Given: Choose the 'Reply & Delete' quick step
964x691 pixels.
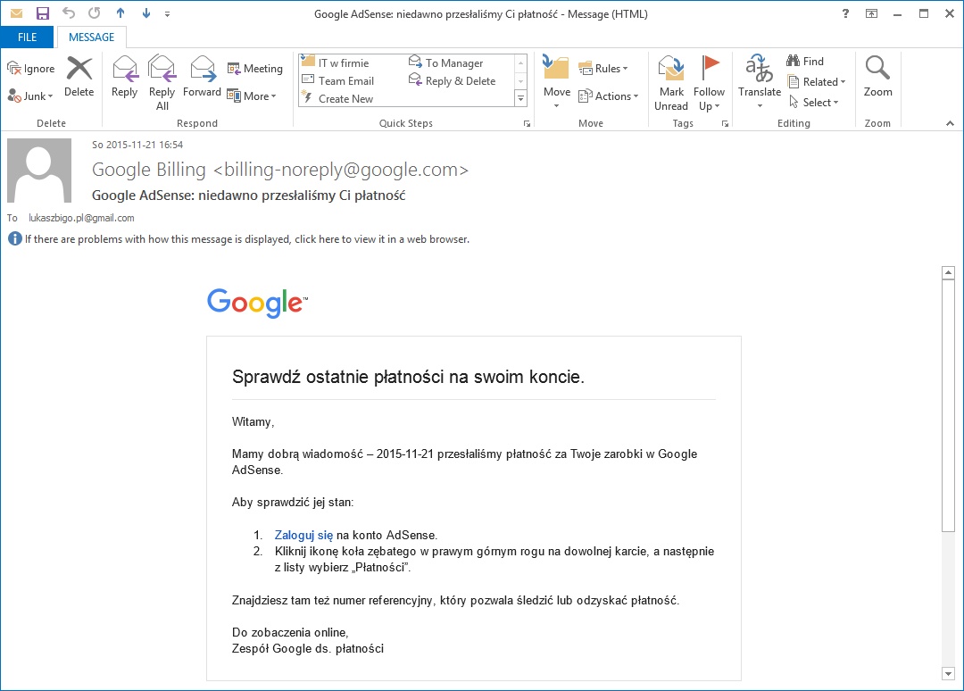Looking at the screenshot, I should coord(453,80).
